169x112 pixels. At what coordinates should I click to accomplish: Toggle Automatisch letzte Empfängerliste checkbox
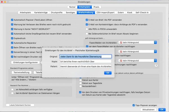[12, 34]
